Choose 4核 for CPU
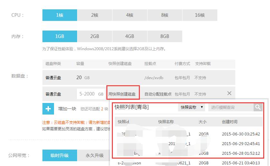 pos(130,15)
